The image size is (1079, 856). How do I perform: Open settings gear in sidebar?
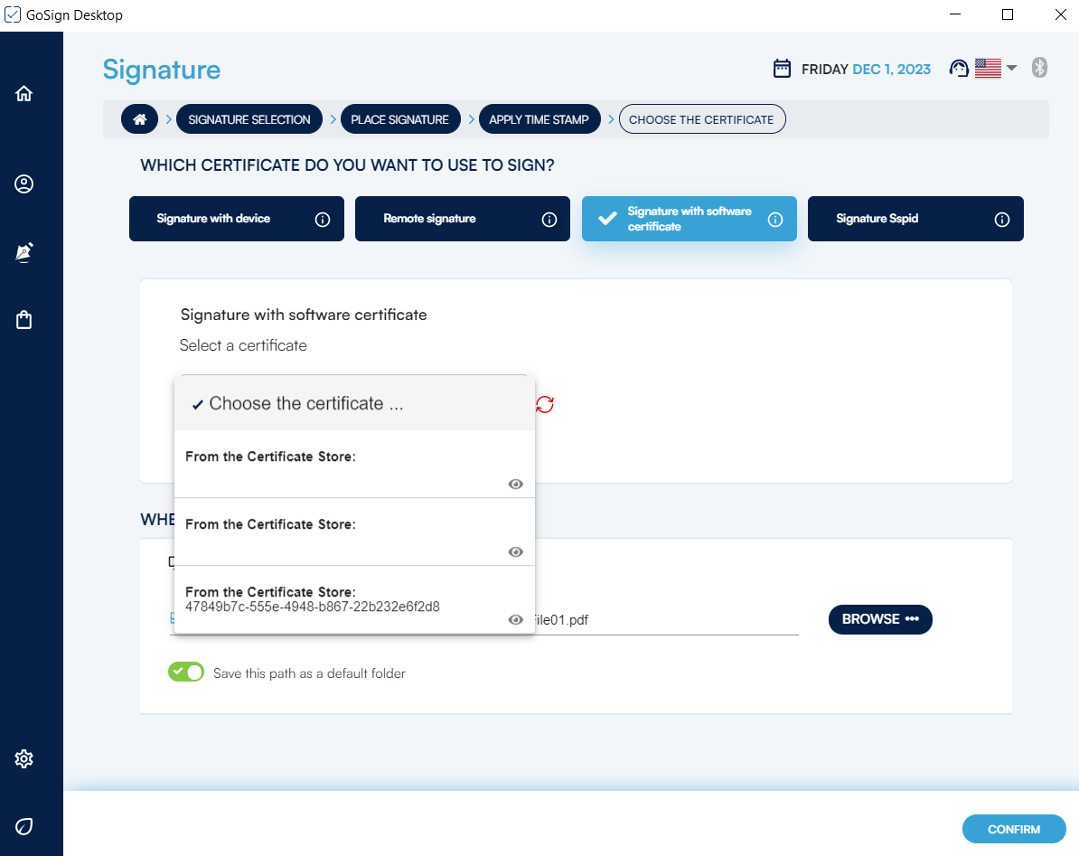[24, 758]
